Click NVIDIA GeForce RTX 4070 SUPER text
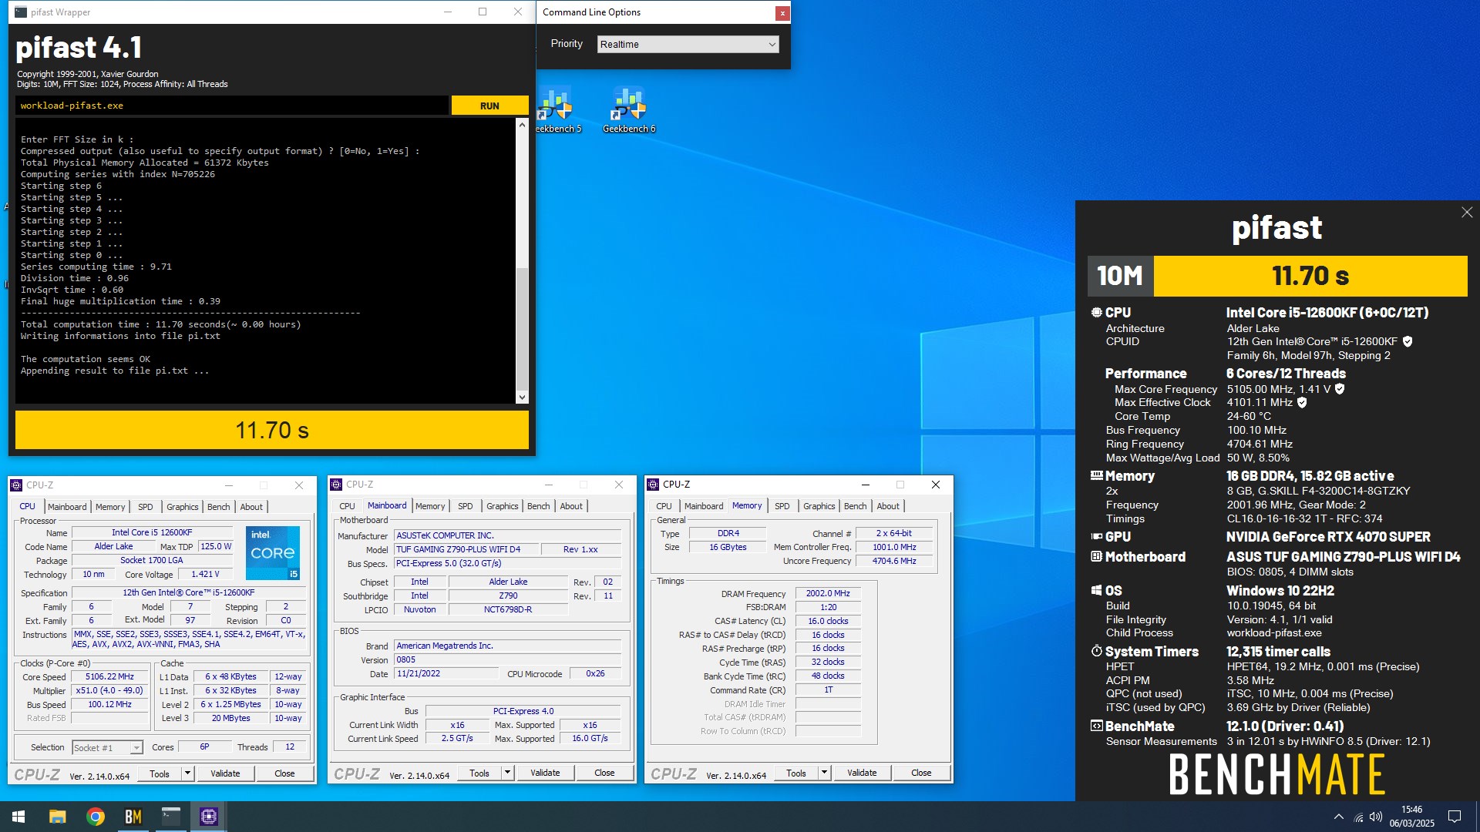Screen dimensions: 1480x832 coord(1328,537)
